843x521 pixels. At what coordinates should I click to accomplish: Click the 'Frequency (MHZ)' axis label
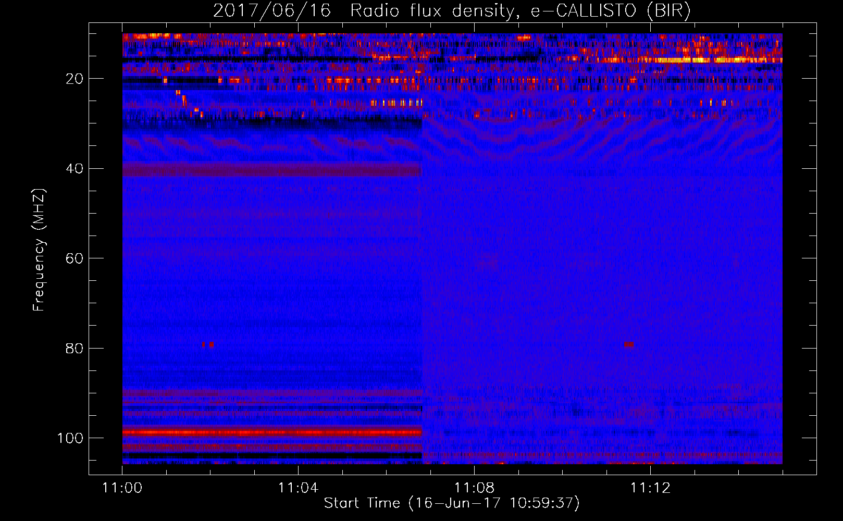click(x=39, y=250)
